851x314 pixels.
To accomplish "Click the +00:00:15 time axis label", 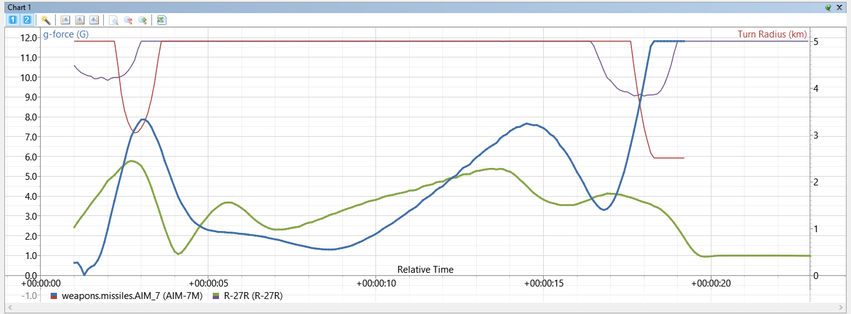I will point(544,283).
